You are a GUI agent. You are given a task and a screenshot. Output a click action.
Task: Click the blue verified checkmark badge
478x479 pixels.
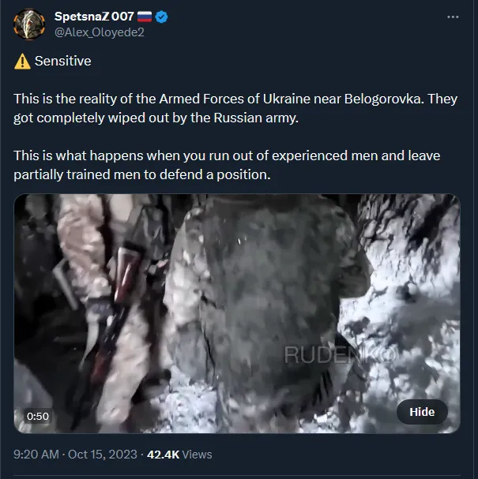point(161,17)
